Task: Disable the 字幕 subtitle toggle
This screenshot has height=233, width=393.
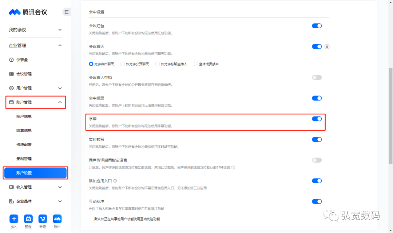Action: (x=317, y=119)
